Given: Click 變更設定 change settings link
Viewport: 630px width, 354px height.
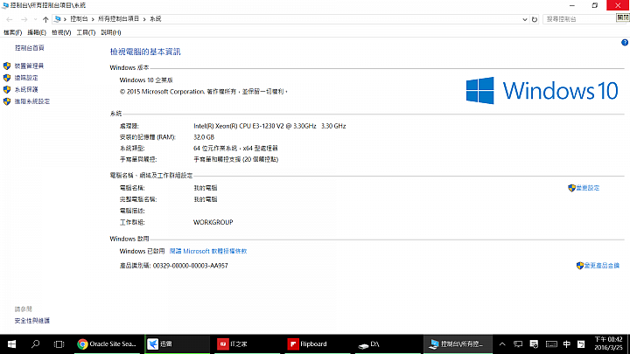Looking at the screenshot, I should pyautogui.click(x=587, y=188).
